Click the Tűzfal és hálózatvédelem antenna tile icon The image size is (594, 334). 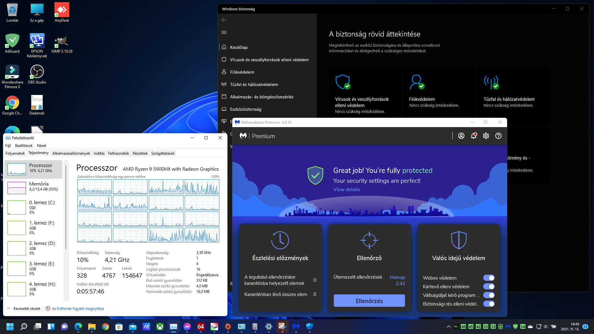tap(492, 82)
